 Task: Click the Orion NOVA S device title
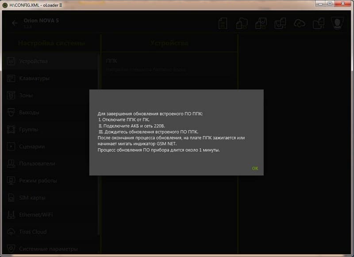(x=41, y=20)
